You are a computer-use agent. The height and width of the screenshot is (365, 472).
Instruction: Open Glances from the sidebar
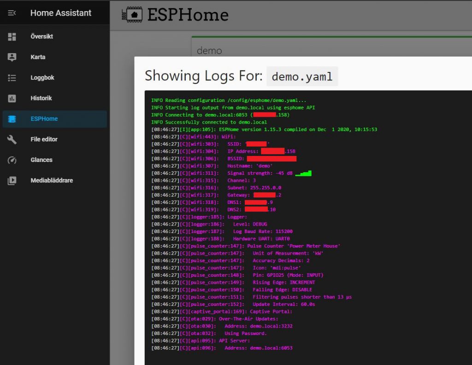coord(55,160)
